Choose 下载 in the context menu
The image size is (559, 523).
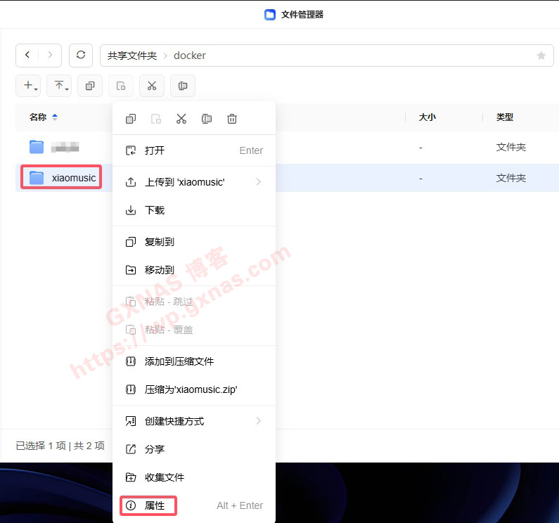click(x=155, y=210)
